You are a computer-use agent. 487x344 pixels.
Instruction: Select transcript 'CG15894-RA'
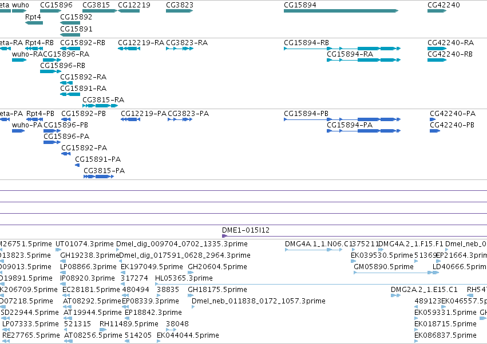pos(350,54)
